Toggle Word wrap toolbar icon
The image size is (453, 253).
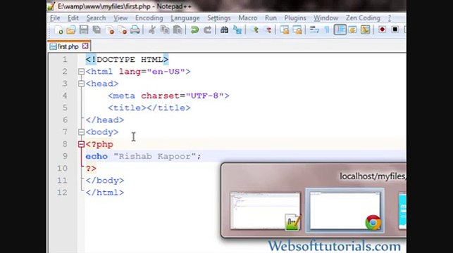[314, 30]
